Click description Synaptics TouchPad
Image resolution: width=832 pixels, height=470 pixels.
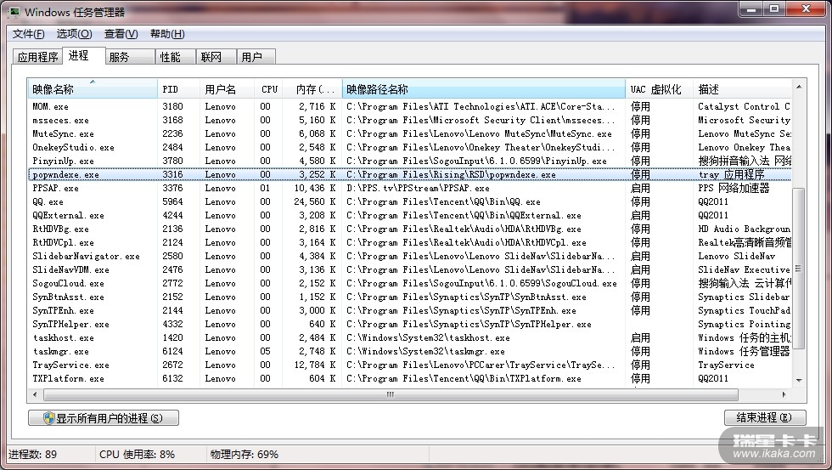click(x=744, y=311)
